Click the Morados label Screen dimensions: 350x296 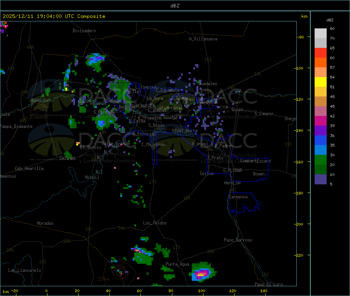[x=45, y=223]
